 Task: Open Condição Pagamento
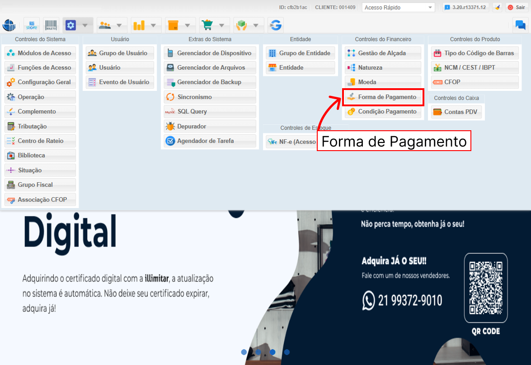[383, 112]
